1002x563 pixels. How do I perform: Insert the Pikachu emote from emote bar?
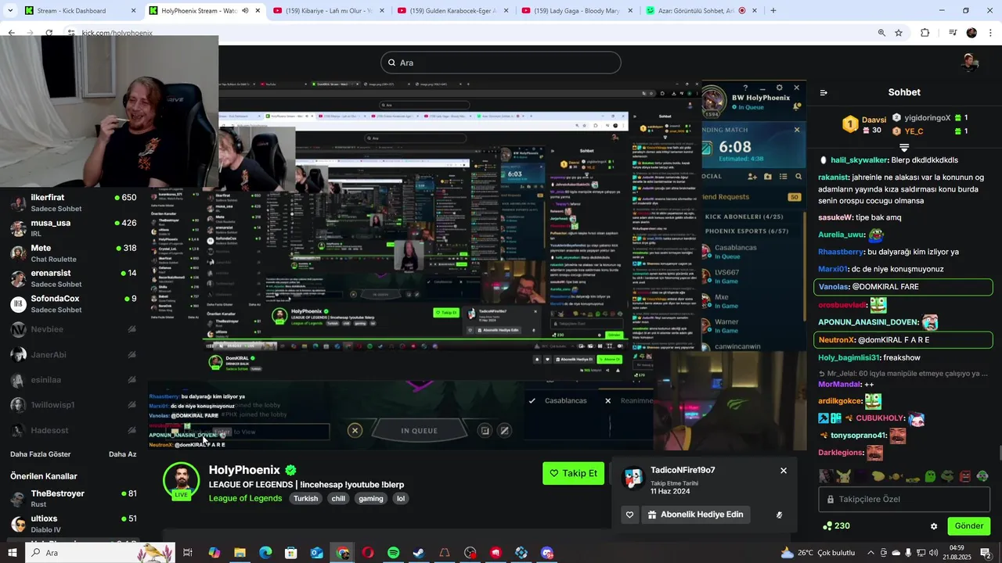843,475
